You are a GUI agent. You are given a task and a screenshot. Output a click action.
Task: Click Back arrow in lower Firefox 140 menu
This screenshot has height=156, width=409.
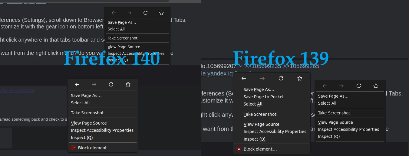[x=77, y=85]
